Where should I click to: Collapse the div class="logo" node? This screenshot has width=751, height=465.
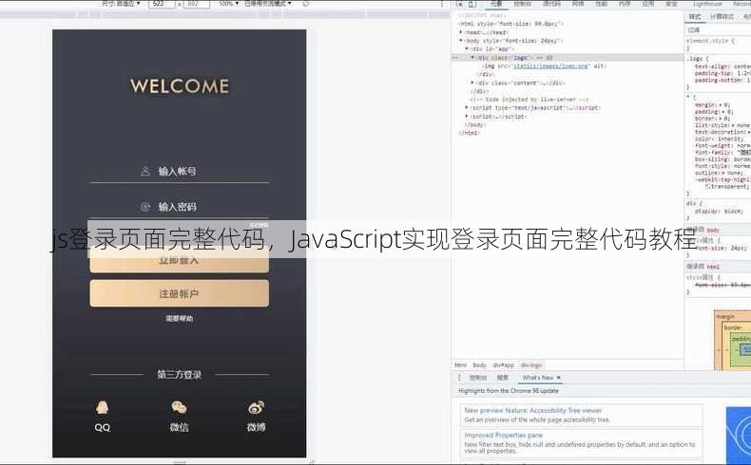tap(472, 57)
